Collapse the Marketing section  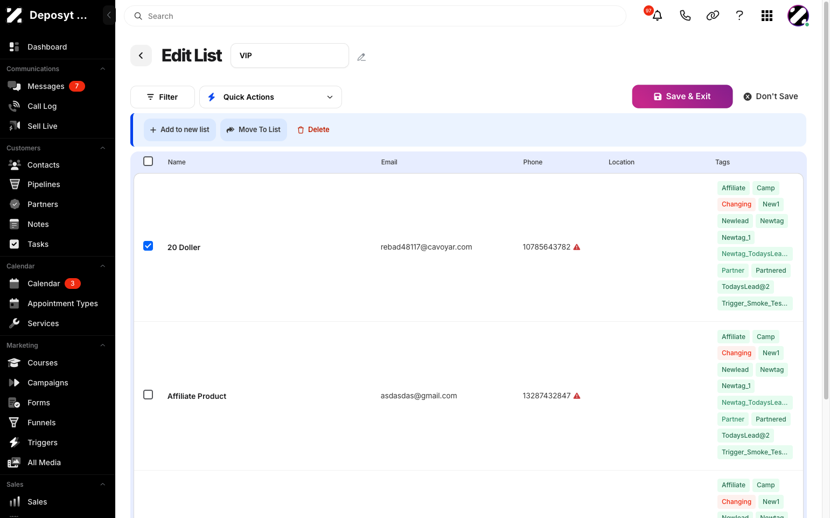click(x=102, y=346)
